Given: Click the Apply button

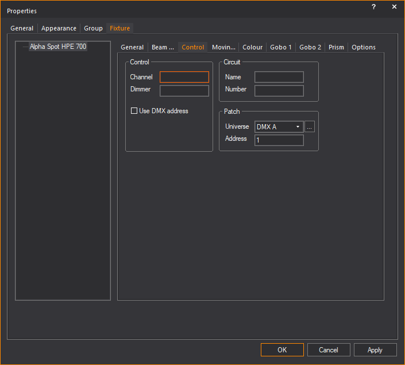Looking at the screenshot, I should [x=375, y=350].
